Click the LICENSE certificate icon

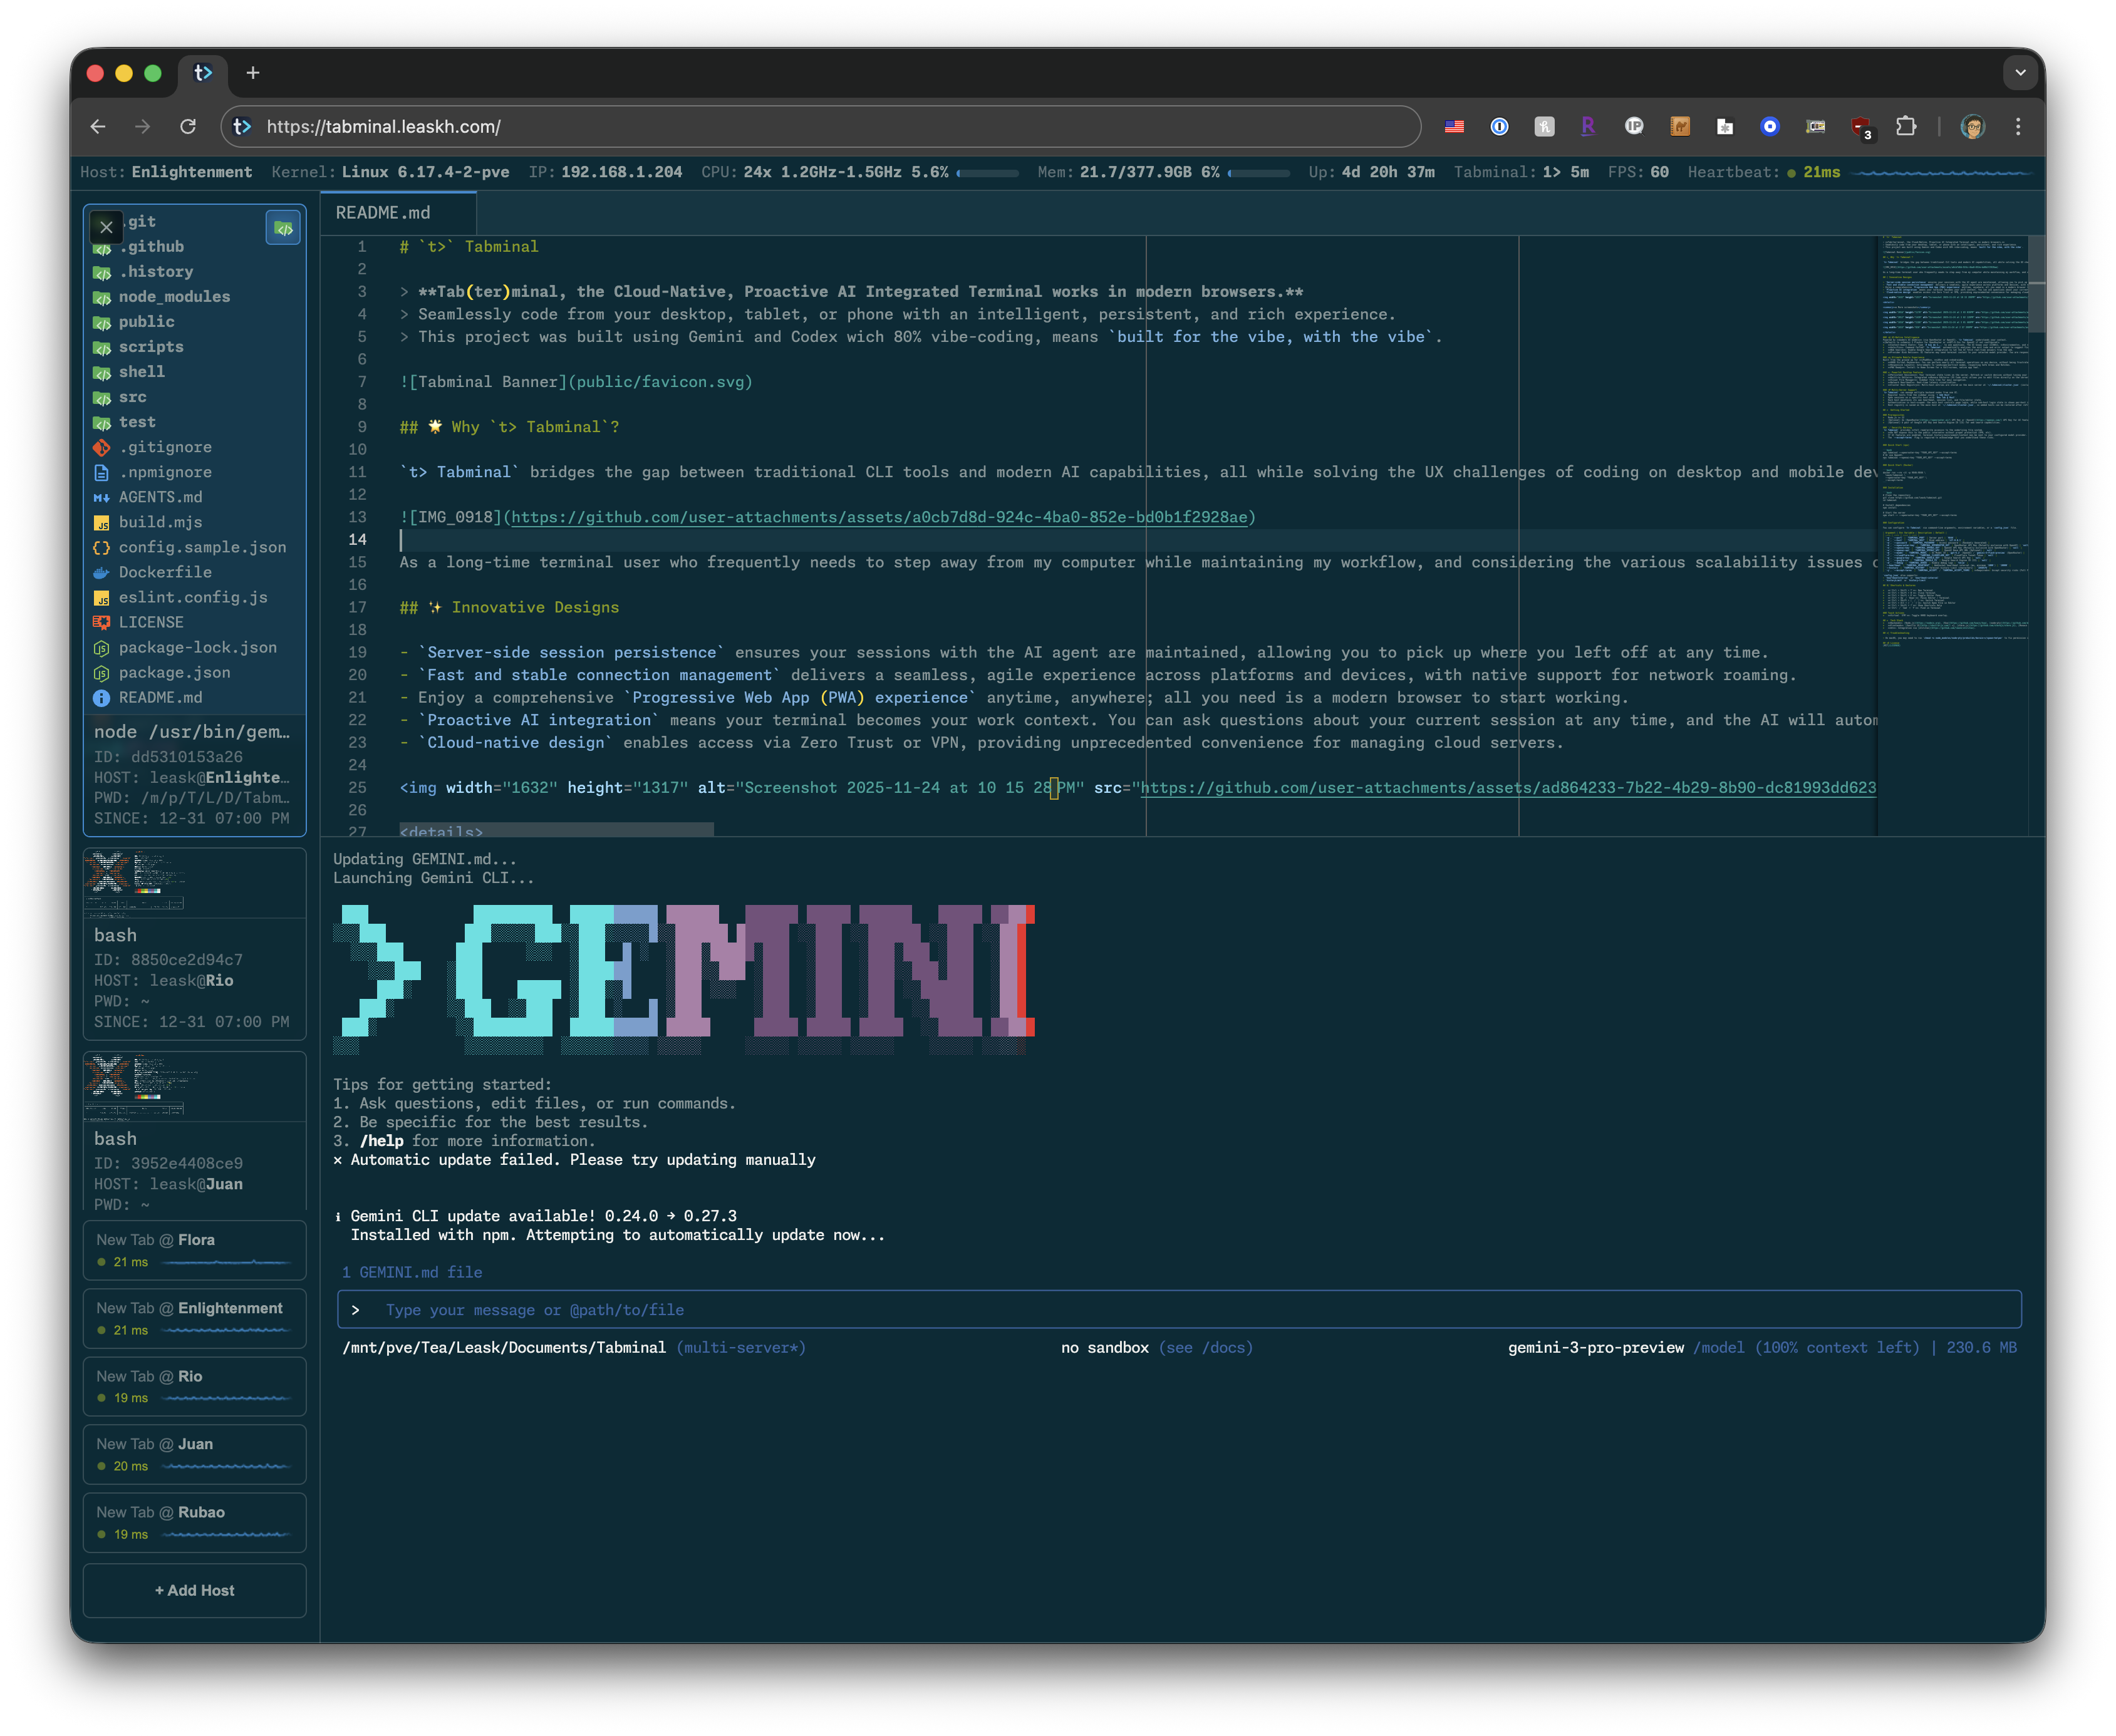[x=101, y=623]
